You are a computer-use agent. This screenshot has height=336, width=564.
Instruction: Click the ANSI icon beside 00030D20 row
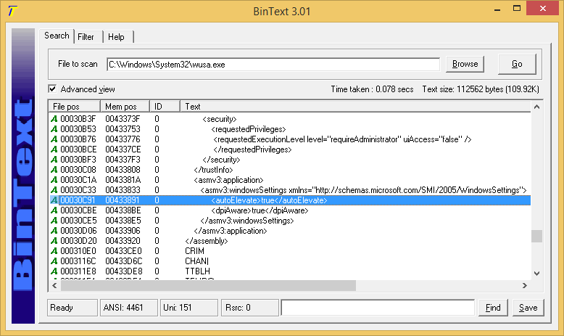(x=54, y=240)
